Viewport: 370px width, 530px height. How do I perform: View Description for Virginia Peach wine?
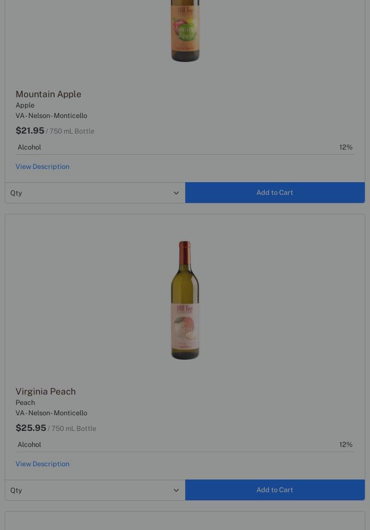42,464
